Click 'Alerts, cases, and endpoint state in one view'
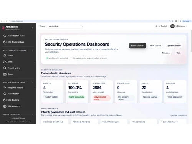The height and width of the screenshot is (144, 192). (89, 58)
